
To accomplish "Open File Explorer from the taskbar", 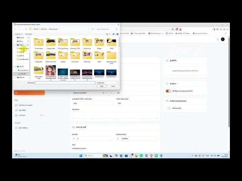I will tap(136, 156).
